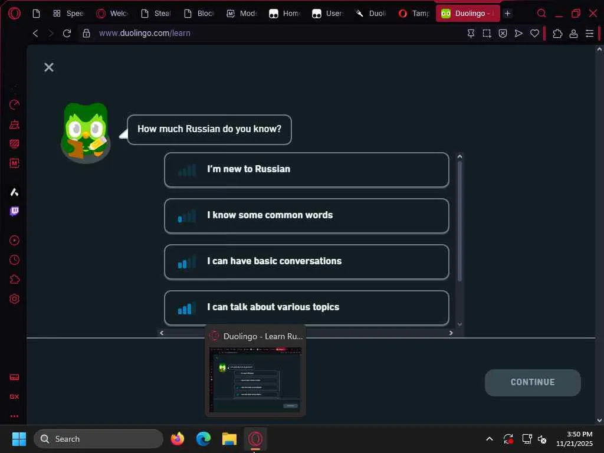604x453 pixels.
Task: Open the profile account icon
Action: 573,34
